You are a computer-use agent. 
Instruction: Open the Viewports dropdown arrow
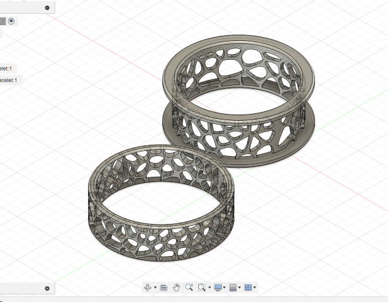coord(255,288)
